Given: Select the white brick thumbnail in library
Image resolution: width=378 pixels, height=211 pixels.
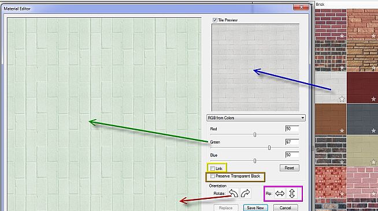Looking at the screenshot, I should (331, 88).
